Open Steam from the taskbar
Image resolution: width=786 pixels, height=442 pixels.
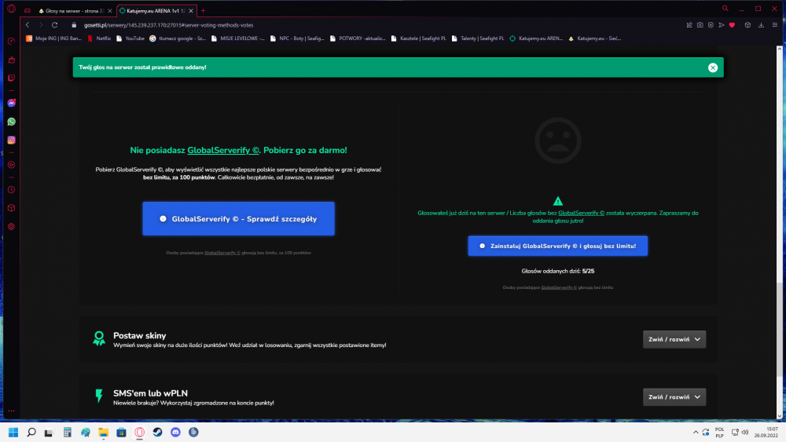coord(157,433)
